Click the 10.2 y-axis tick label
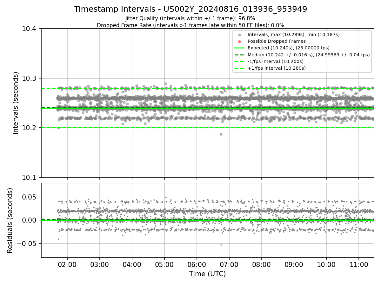Image resolution: width=381 pixels, height=285 pixels. [30, 128]
